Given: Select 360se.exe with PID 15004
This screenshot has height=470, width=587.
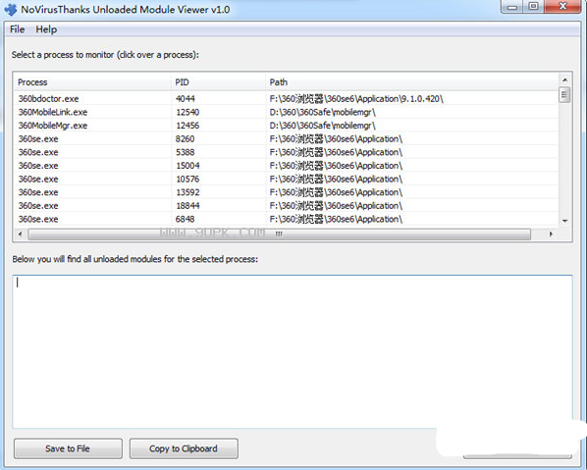Looking at the screenshot, I should [287, 166].
